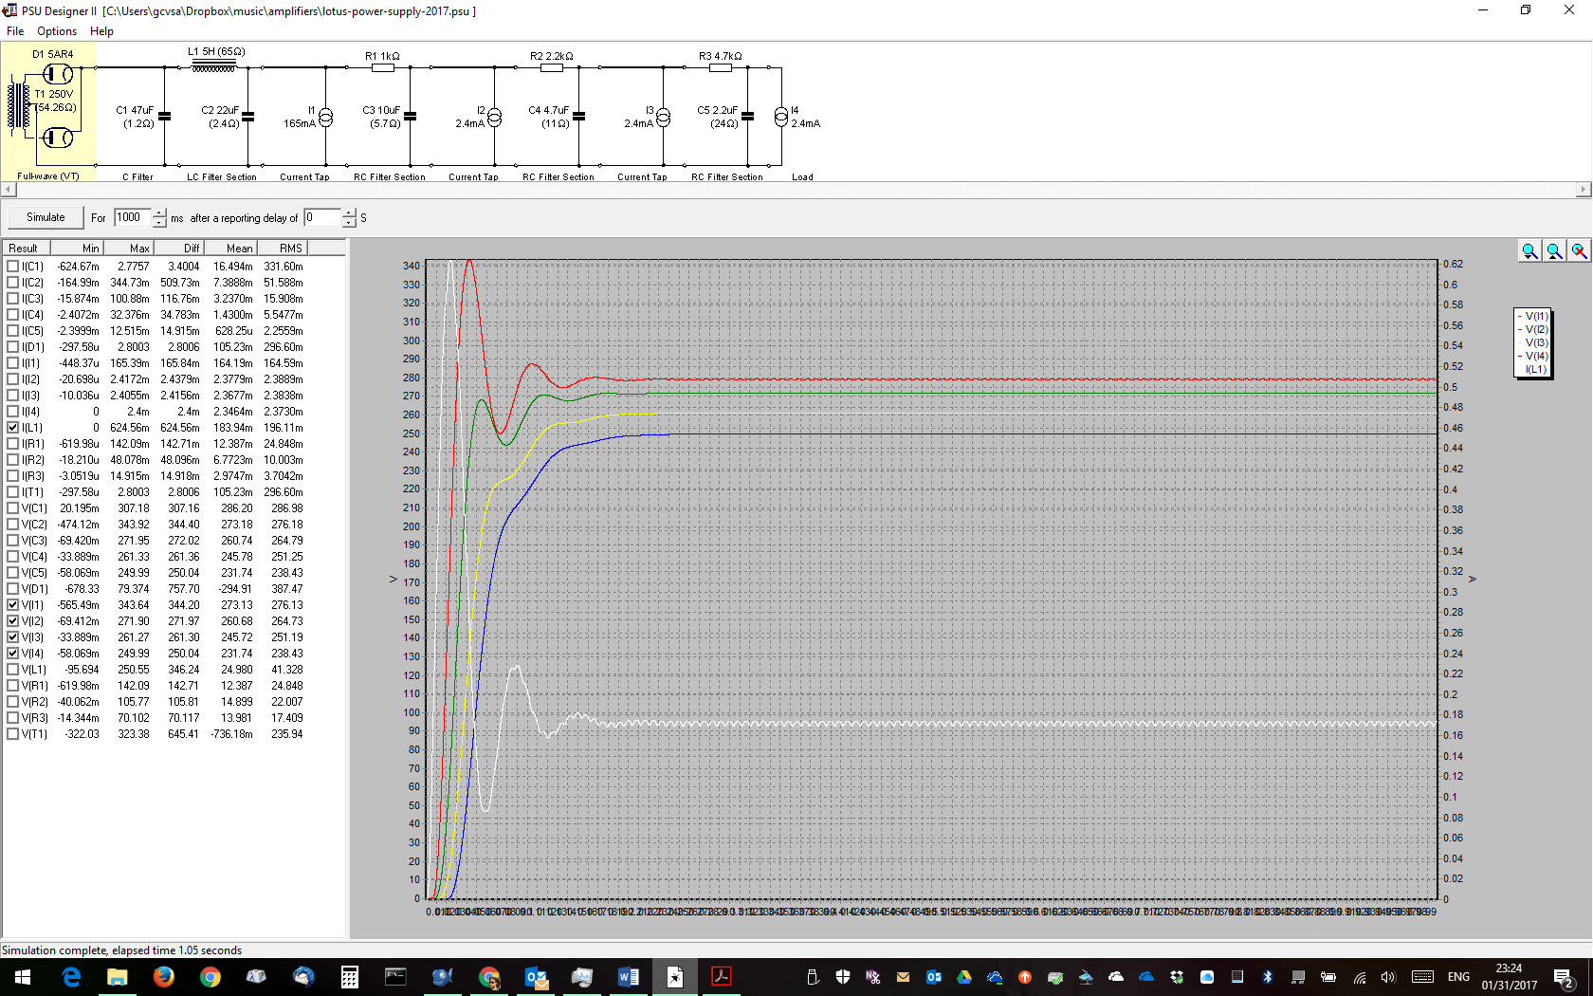
Task: Click the Simulate button
Action: [x=46, y=217]
